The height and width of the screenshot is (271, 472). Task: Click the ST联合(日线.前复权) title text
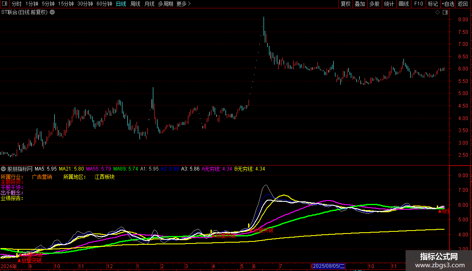(24, 13)
